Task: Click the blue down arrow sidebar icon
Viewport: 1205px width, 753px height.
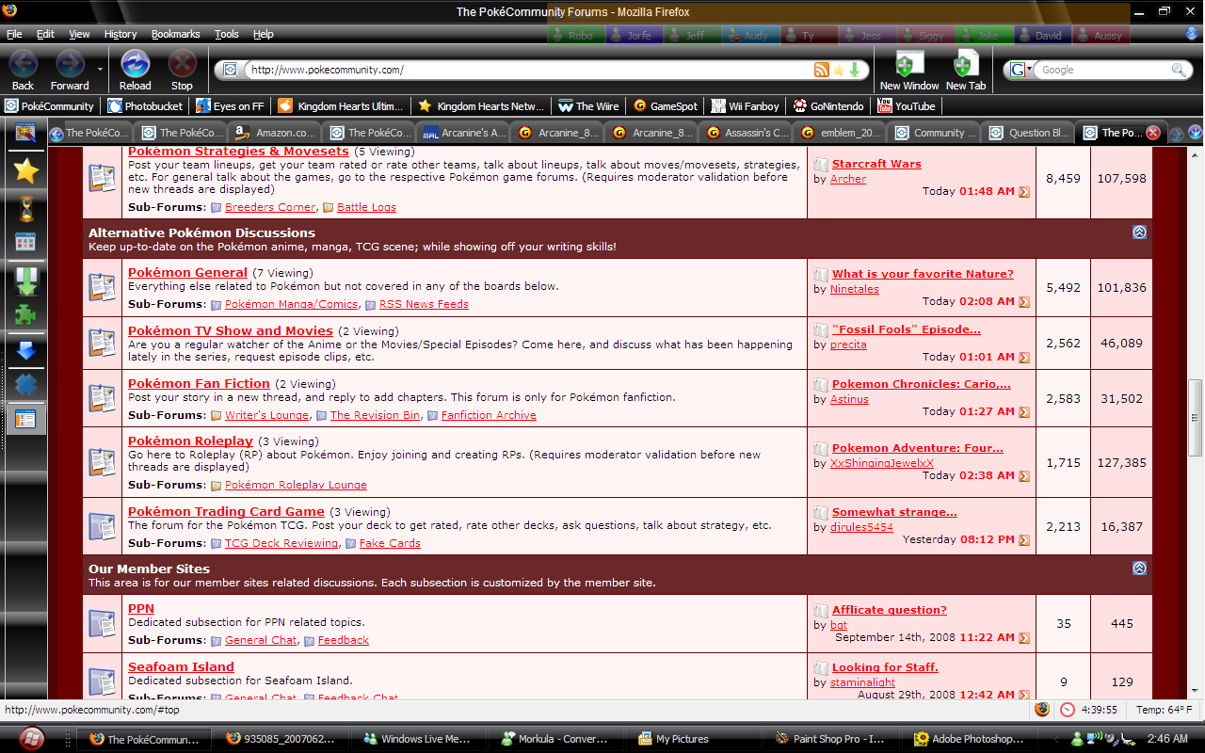Action: coord(25,351)
